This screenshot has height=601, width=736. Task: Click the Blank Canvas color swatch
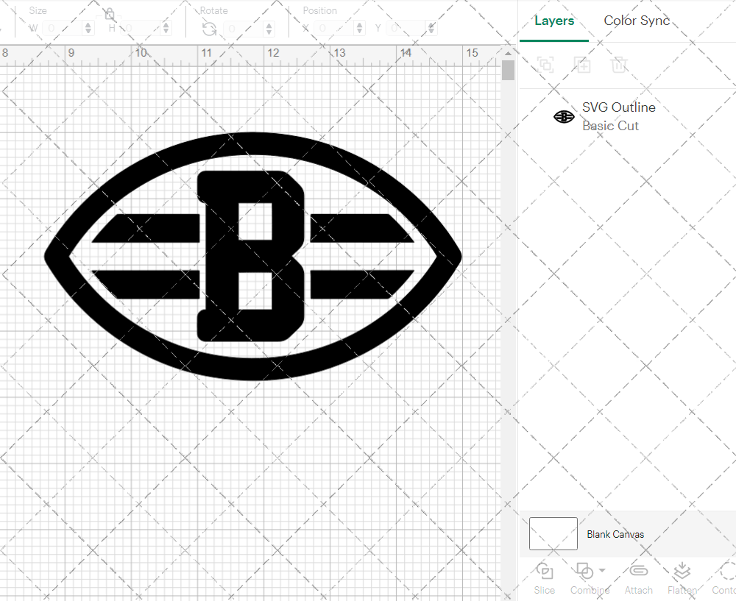(553, 534)
